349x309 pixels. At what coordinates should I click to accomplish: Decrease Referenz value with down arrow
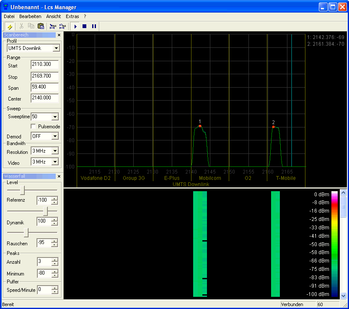(54, 202)
